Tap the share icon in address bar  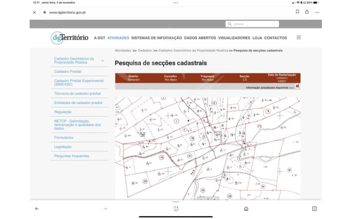click(307, 11)
